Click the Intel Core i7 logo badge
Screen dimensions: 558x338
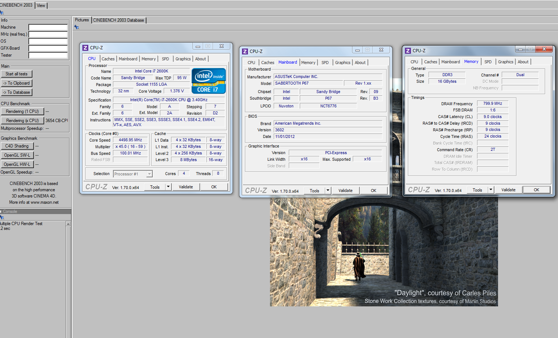(x=209, y=81)
